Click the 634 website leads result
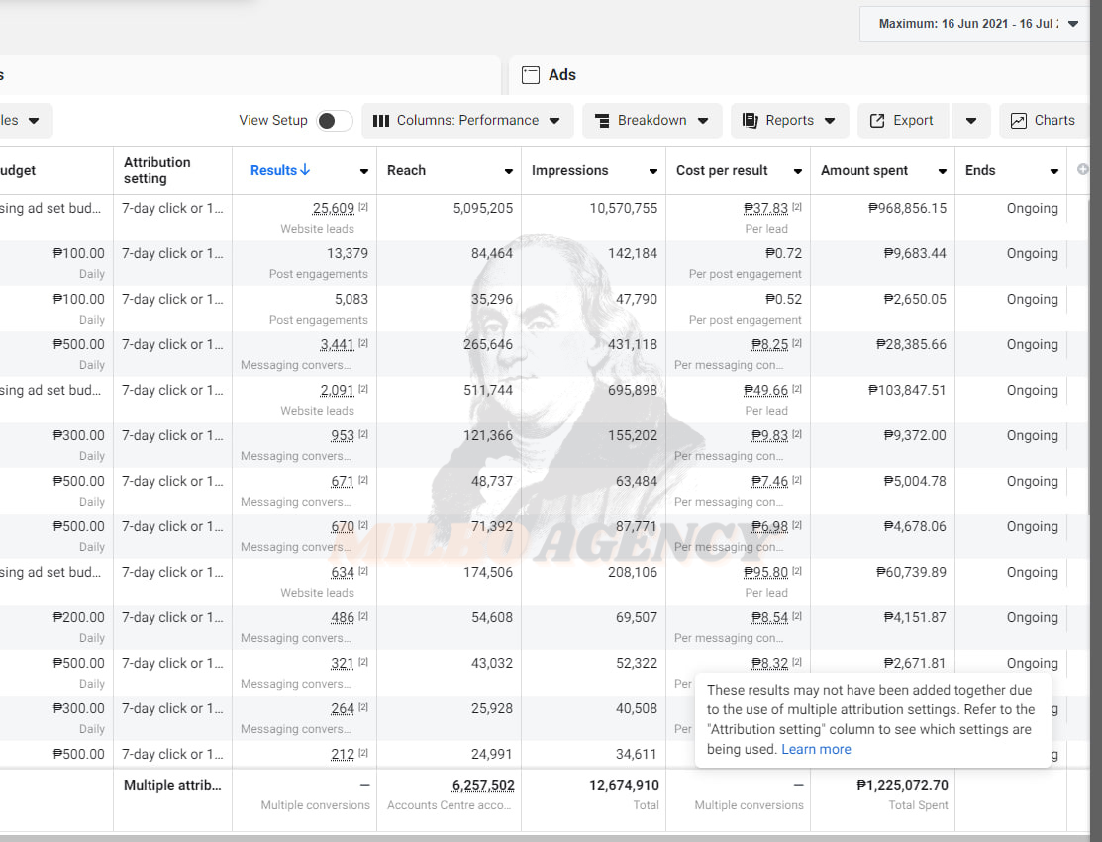 pyautogui.click(x=343, y=572)
